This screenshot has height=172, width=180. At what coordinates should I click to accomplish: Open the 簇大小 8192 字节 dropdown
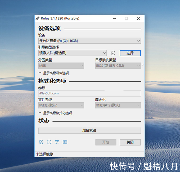click(x=118, y=105)
